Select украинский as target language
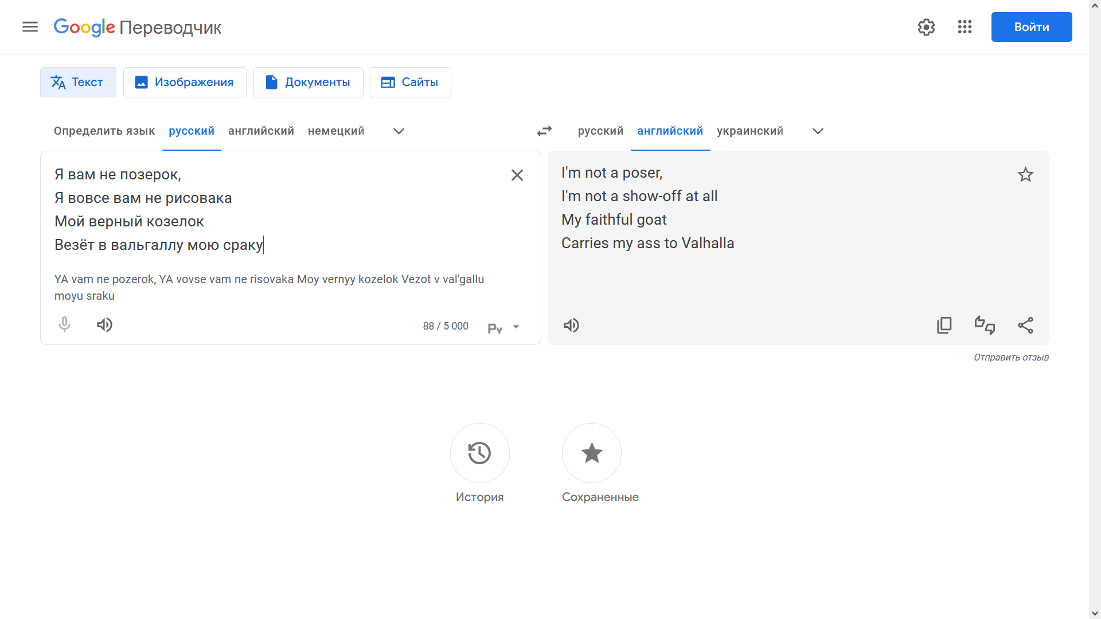 [750, 131]
